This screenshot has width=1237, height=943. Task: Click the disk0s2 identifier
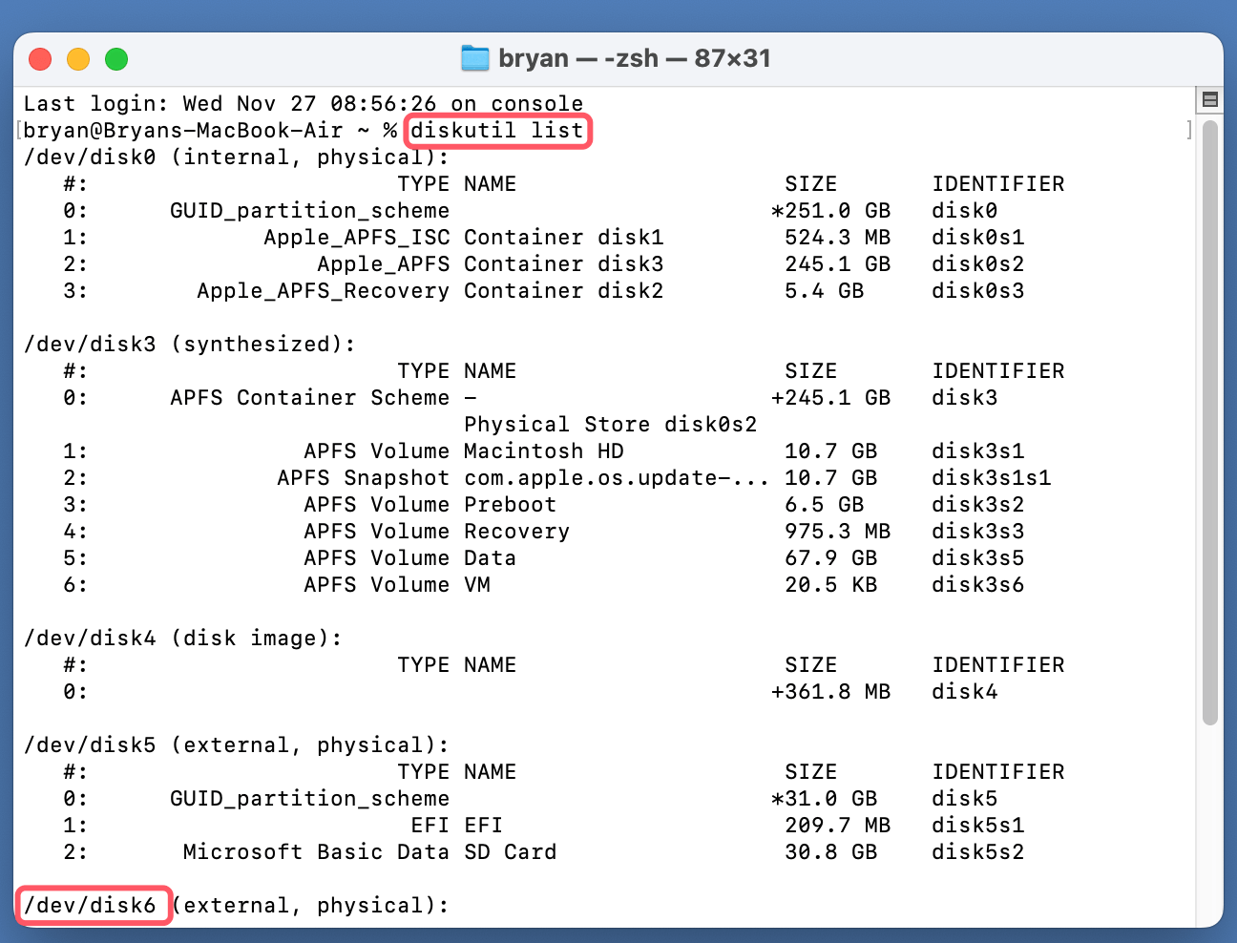coord(977,263)
